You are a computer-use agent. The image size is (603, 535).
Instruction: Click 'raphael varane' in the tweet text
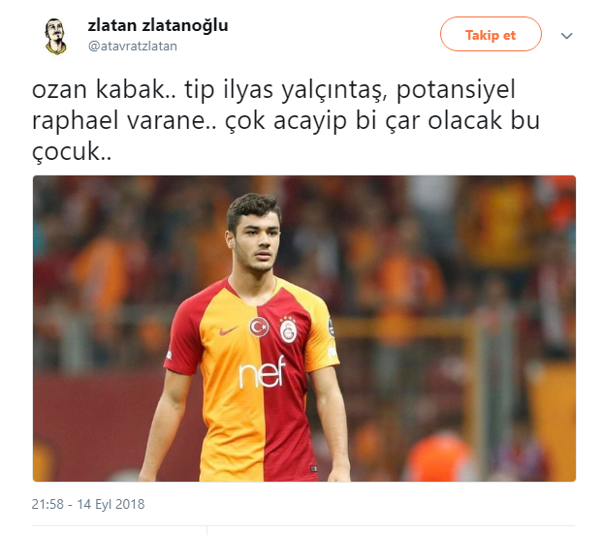pyautogui.click(x=119, y=121)
